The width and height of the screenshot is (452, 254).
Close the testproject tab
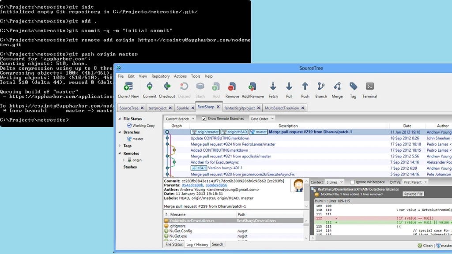tap(170, 108)
